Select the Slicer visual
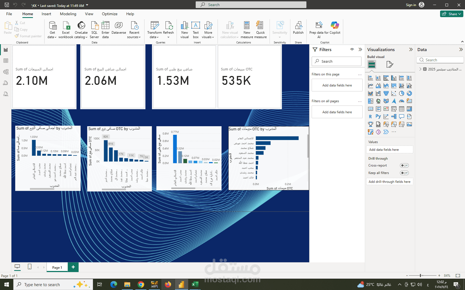Image resolution: width=465 pixels, height=290 pixels. 394,109
